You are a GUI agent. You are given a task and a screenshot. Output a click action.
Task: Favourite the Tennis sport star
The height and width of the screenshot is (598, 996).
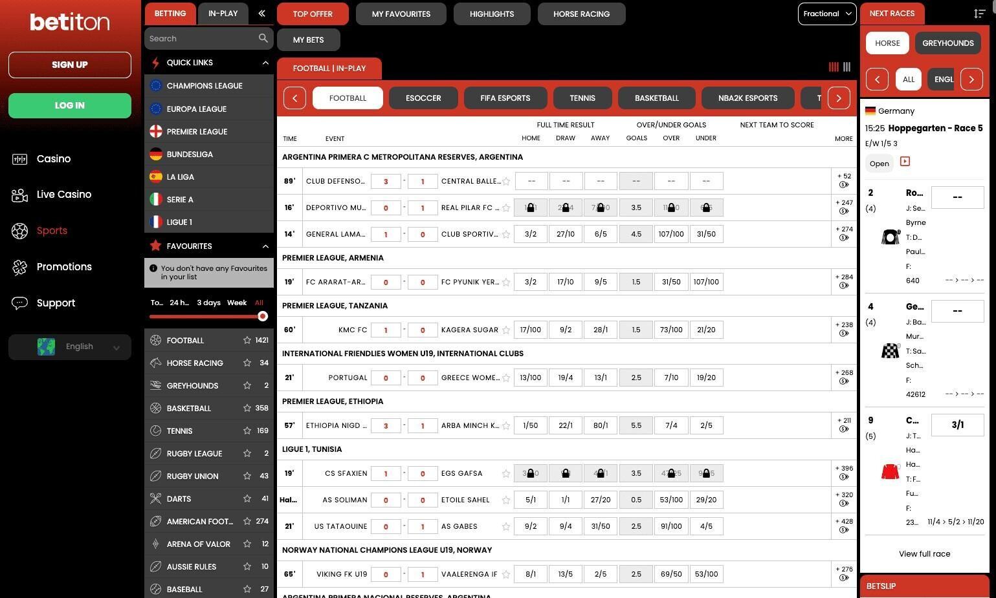[x=247, y=431]
